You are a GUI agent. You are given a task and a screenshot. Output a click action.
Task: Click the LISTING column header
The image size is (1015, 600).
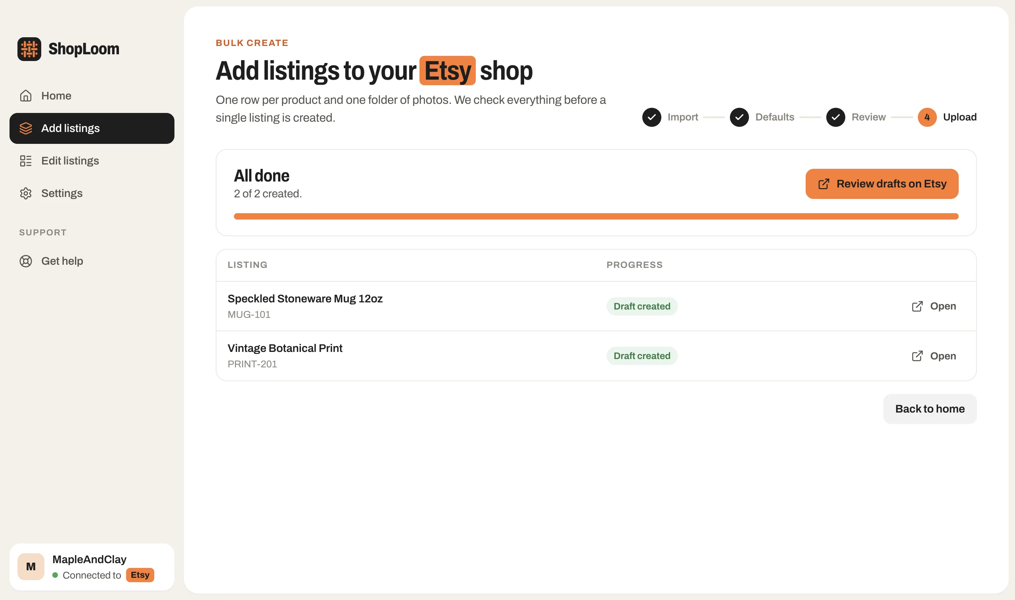247,265
